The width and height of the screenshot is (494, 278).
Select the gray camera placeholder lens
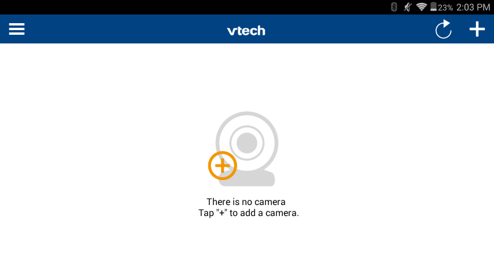click(246, 143)
